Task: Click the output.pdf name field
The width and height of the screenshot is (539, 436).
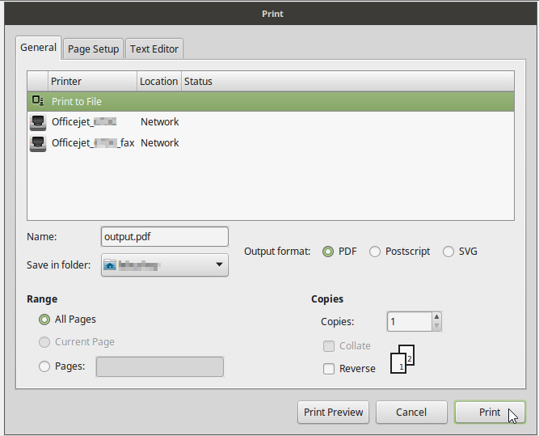Action: tap(164, 237)
